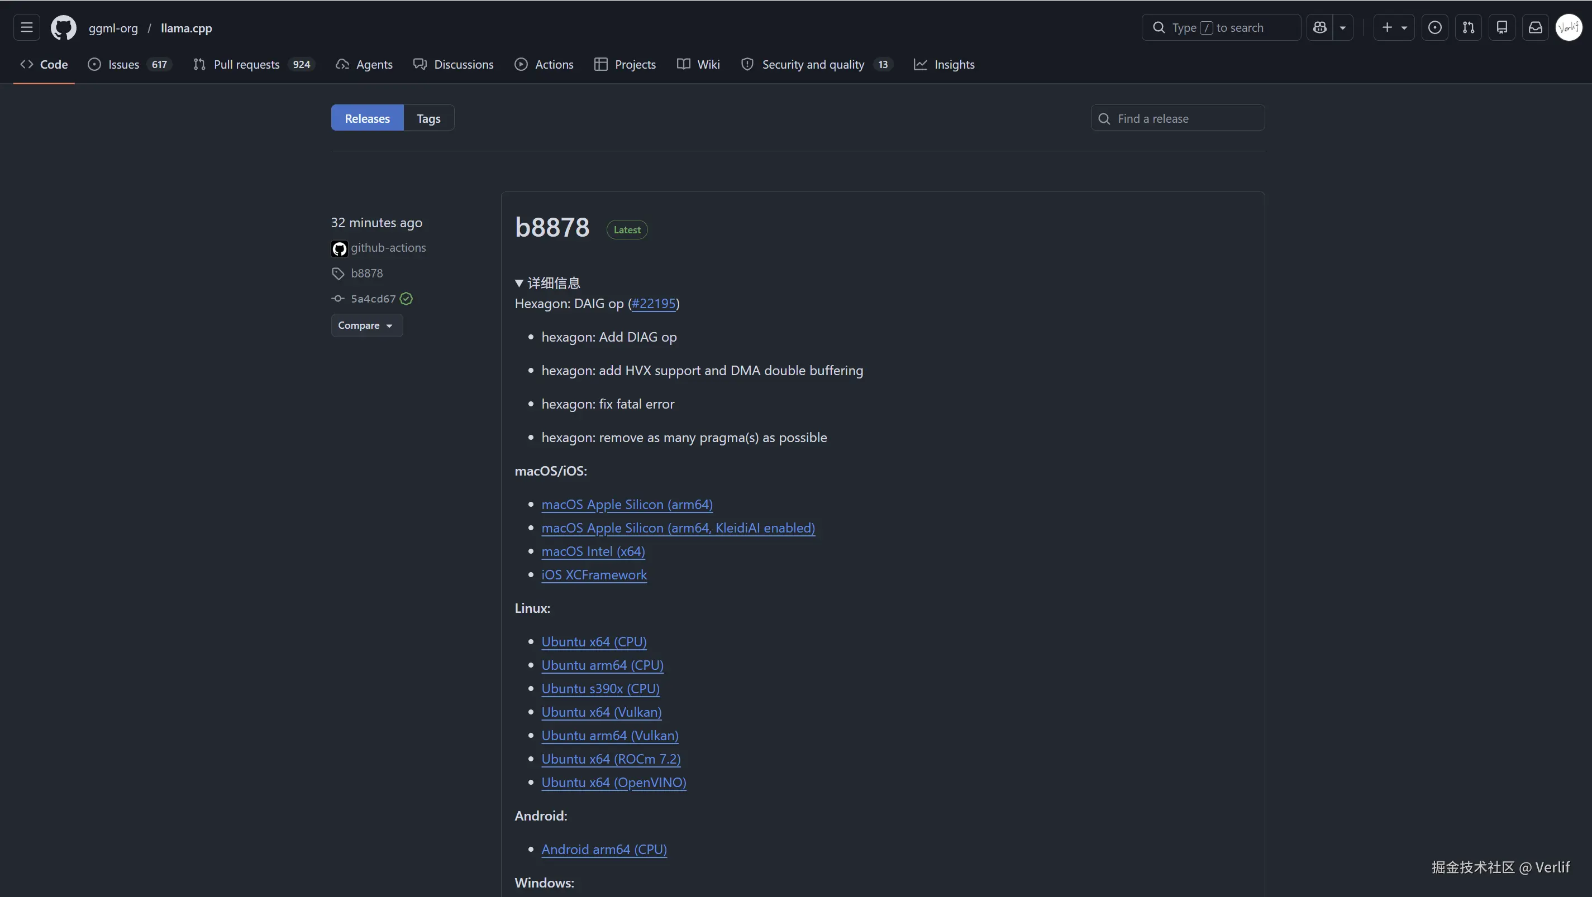
Task: Click the Security and quality shield icon
Action: point(748,64)
